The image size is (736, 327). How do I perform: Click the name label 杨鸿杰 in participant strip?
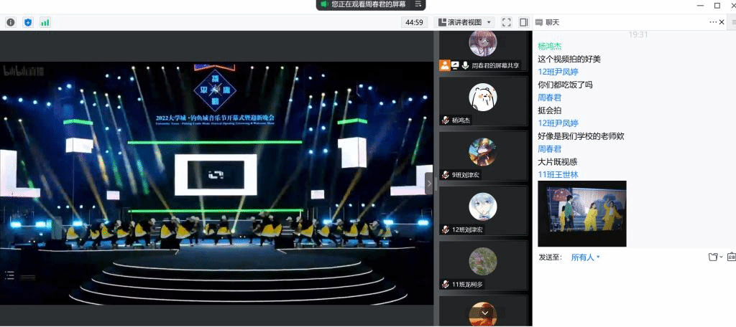click(x=461, y=120)
